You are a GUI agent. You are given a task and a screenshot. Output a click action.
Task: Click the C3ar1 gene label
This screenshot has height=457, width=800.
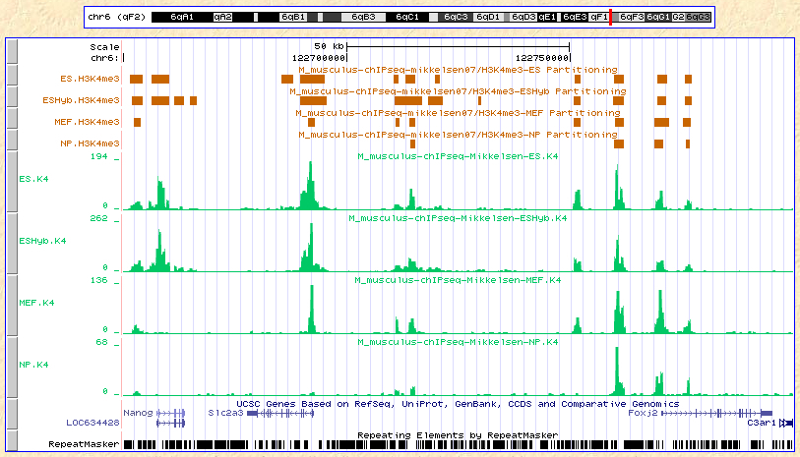761,423
